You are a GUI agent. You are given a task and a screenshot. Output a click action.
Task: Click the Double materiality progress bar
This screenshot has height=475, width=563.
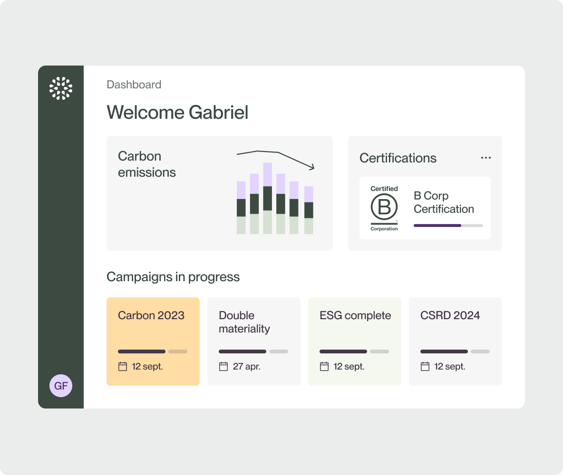[253, 351]
